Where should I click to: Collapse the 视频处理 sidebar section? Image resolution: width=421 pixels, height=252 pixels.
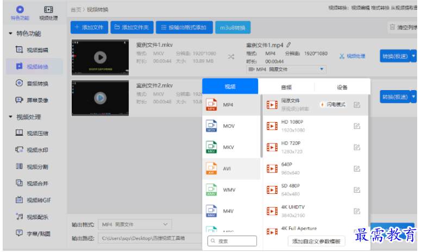pos(11,117)
